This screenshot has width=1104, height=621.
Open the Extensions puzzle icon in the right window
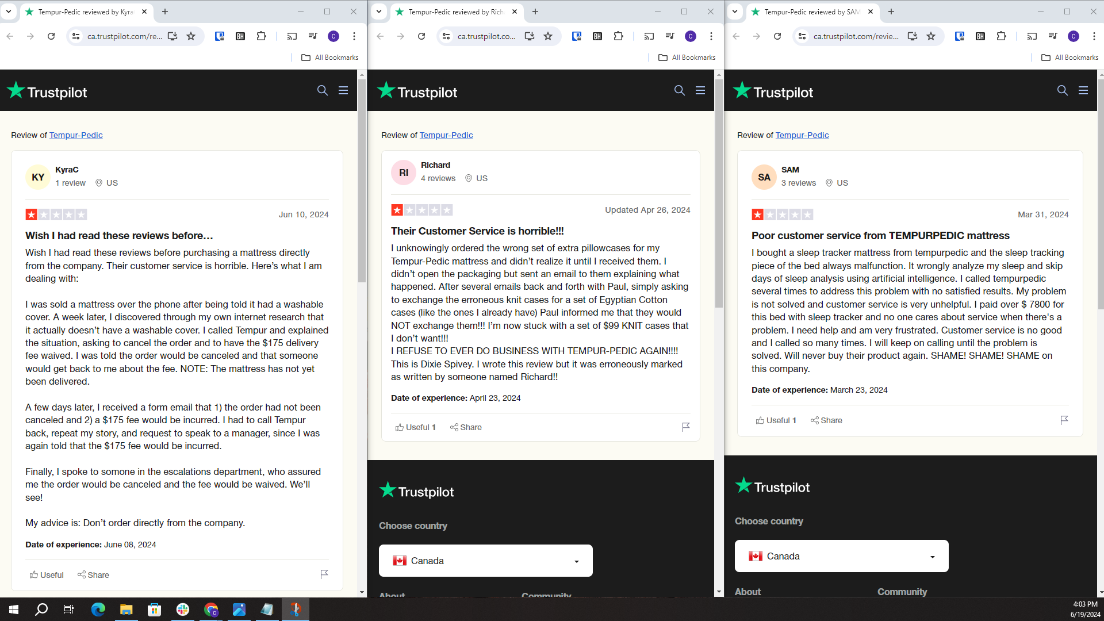pyautogui.click(x=1001, y=36)
